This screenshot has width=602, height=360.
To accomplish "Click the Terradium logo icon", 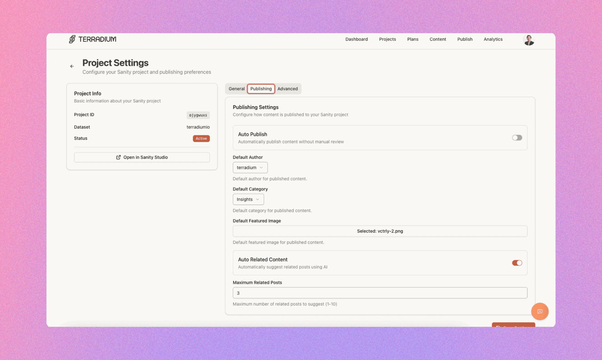I will tap(72, 39).
